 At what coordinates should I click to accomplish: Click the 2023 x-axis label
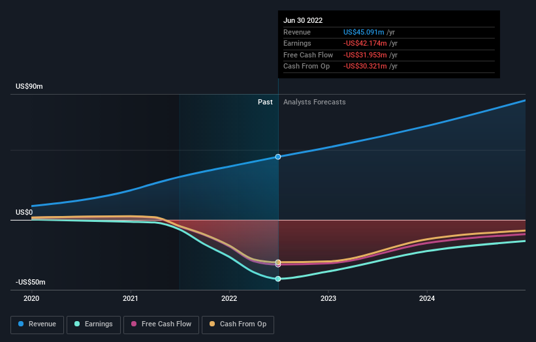point(328,298)
